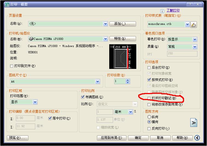Click the plot style table edit pencil icon
Screen dimensions: 207x146
194,25
